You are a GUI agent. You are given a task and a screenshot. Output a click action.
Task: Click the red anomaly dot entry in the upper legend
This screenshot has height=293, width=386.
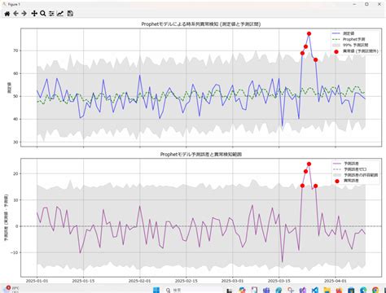[x=355, y=51]
